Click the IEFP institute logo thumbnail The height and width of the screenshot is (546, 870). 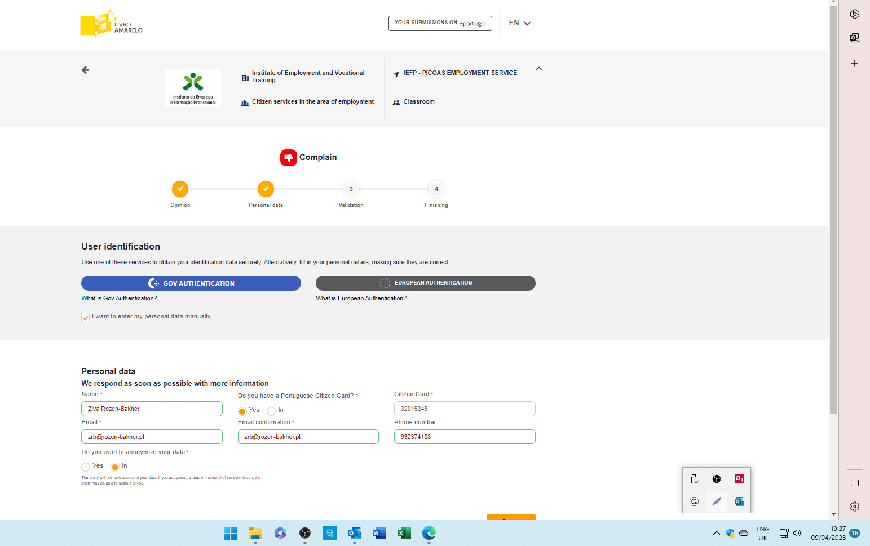(x=193, y=88)
